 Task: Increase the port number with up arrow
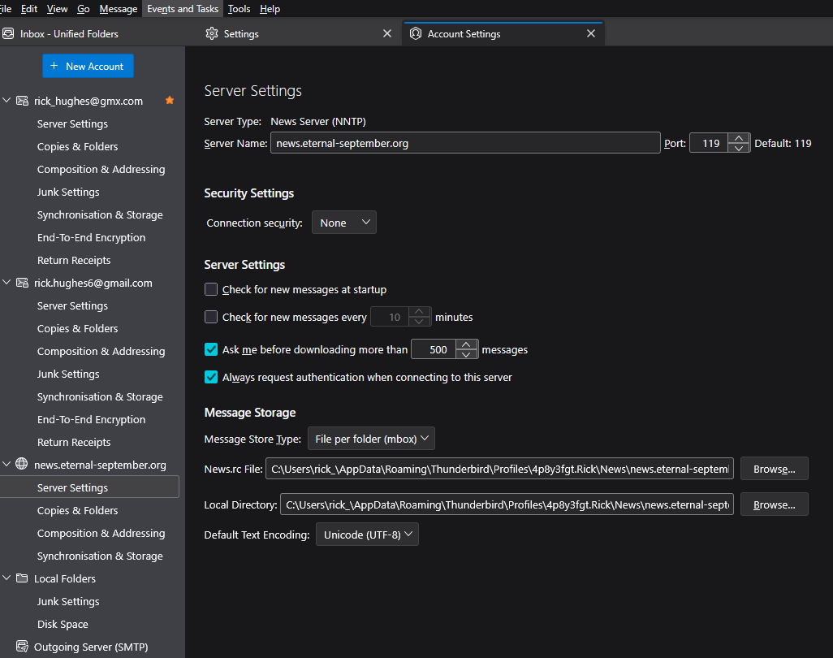click(739, 138)
